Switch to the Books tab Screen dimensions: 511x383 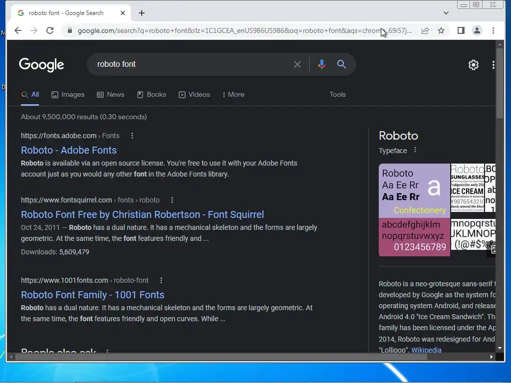pyautogui.click(x=152, y=95)
